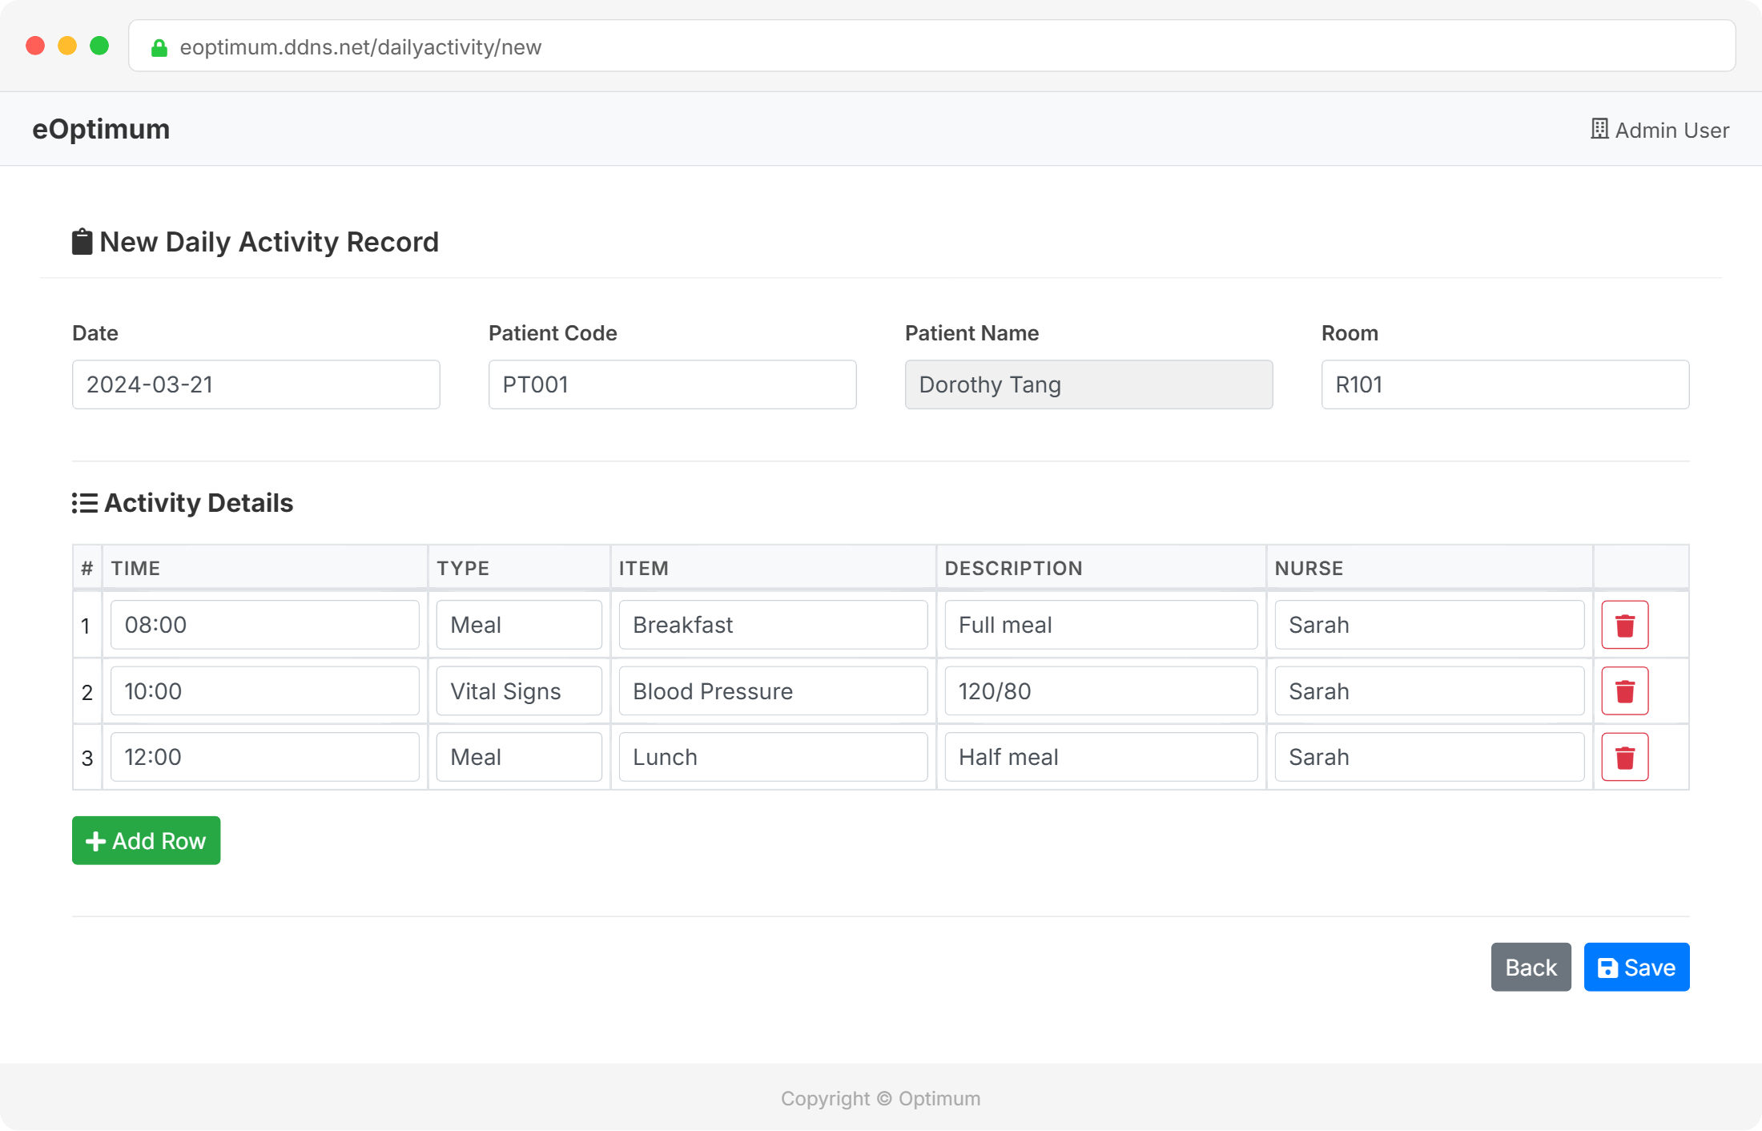1762x1131 pixels.
Task: Click the Patient Code field PT001
Action: coord(672,384)
